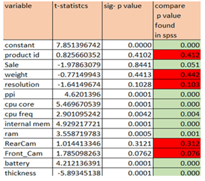Select the 'sig- p value' header cell
Image resolution: width=205 pixels, height=181 pixels.
pyautogui.click(x=128, y=21)
